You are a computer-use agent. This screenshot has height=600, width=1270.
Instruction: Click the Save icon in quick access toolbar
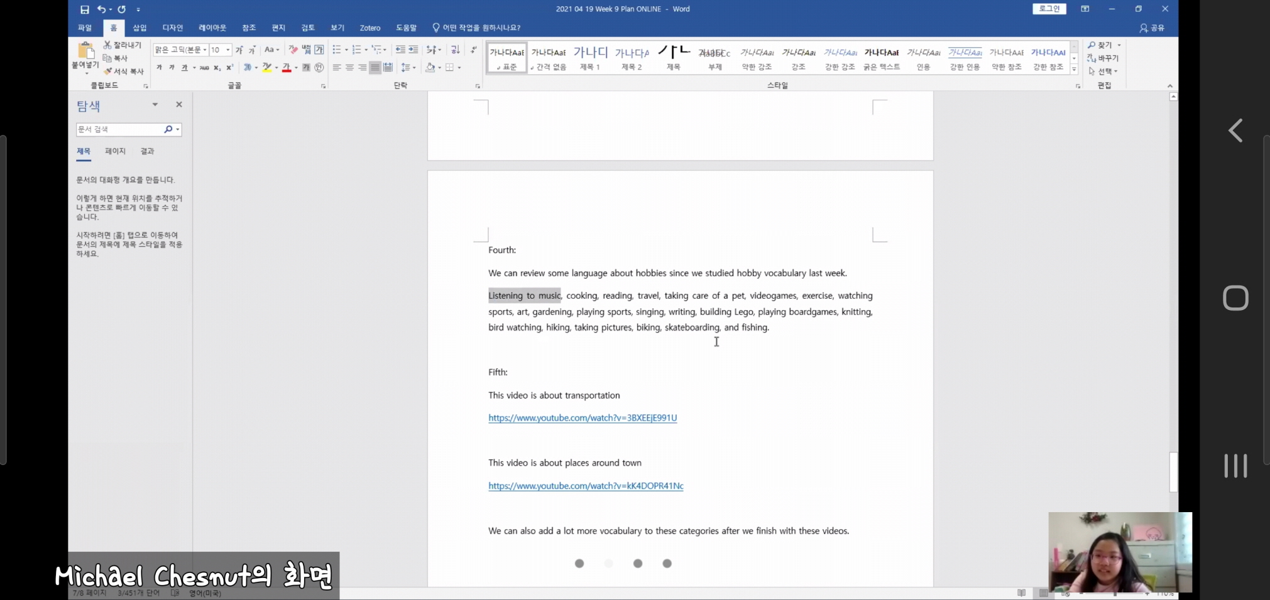pyautogui.click(x=84, y=9)
